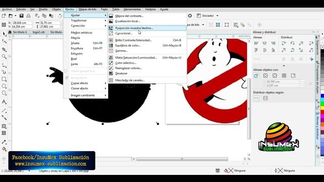This screenshot has width=324, height=182.
Task: Toggle distribute by selection extent
Action: [x=256, y=98]
